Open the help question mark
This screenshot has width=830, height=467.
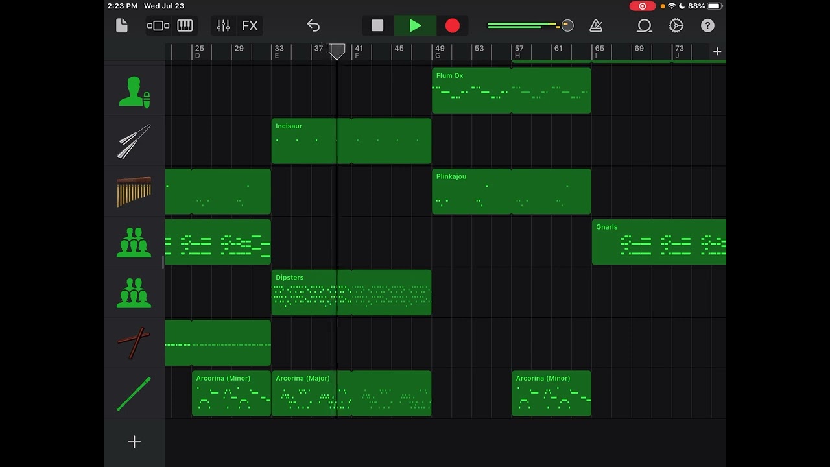point(707,25)
